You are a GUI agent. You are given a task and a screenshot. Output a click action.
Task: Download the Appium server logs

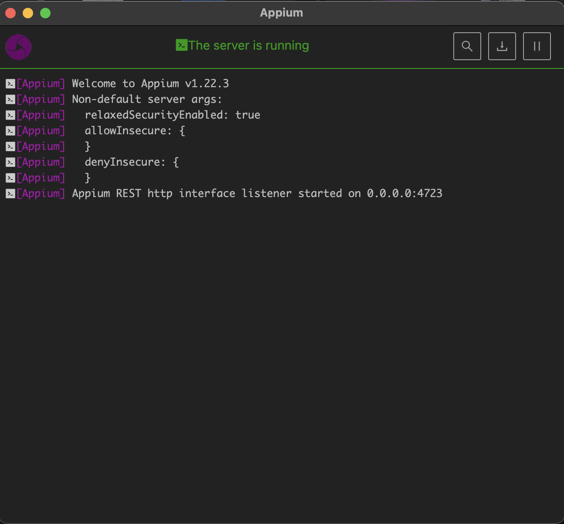click(502, 46)
